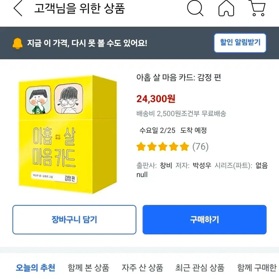Image resolution: width=279 pixels, height=279 pixels.
Task: Open the shopping cart icon
Action: click(x=258, y=8)
